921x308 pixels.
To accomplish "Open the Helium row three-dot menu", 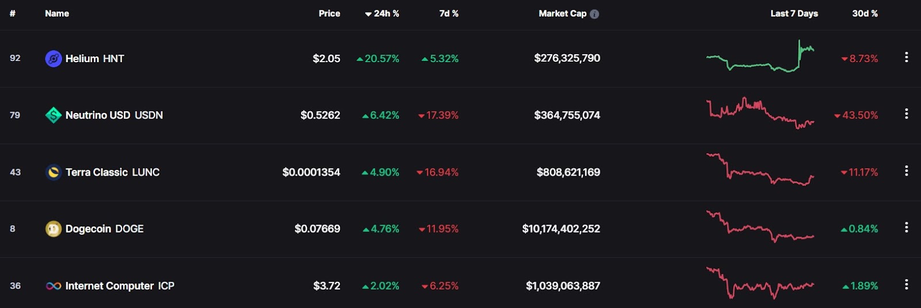I will [906, 57].
